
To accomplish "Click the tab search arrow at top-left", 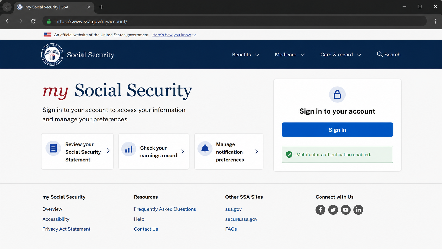I will tap(7, 7).
